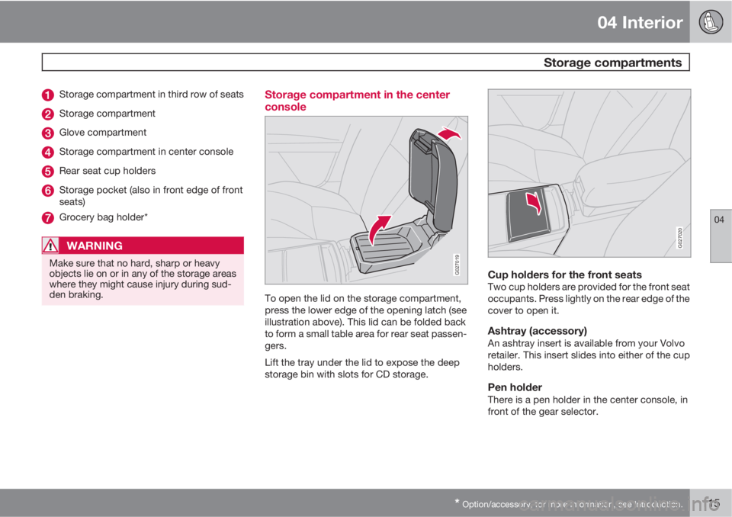Screen dimensions: 732x517
Task: Click image code G027019
Action: 457,265
